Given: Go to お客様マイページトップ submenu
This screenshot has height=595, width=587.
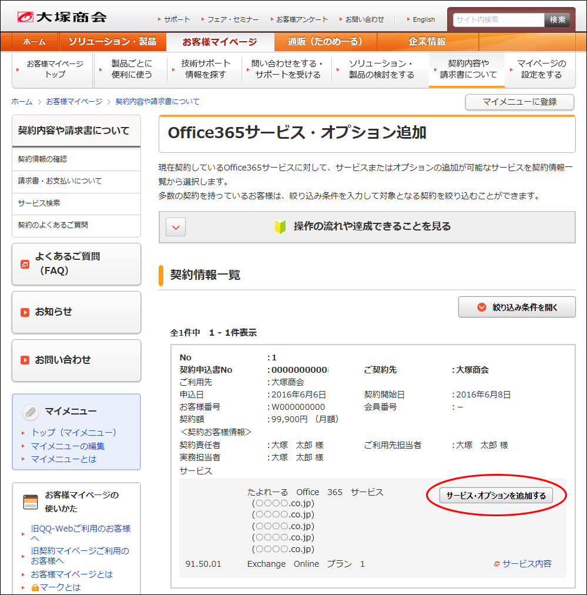Looking at the screenshot, I should 53,69.
